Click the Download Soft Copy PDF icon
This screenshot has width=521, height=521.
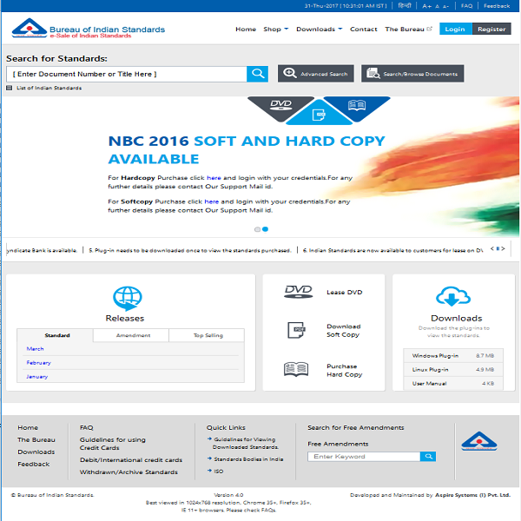[x=296, y=330]
